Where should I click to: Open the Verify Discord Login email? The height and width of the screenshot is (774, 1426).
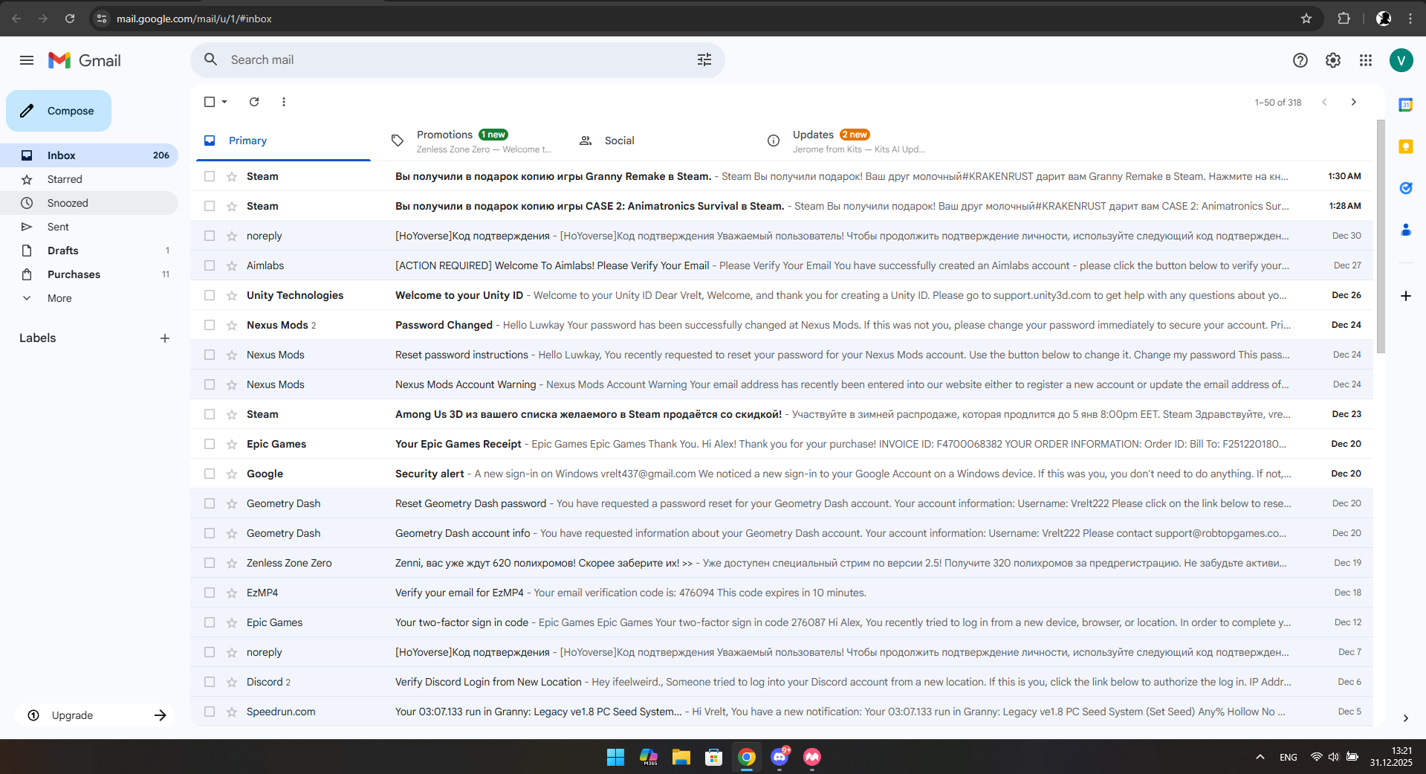click(x=782, y=682)
